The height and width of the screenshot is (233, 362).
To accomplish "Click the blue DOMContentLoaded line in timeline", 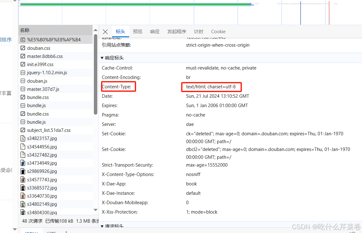I will pos(301,13).
